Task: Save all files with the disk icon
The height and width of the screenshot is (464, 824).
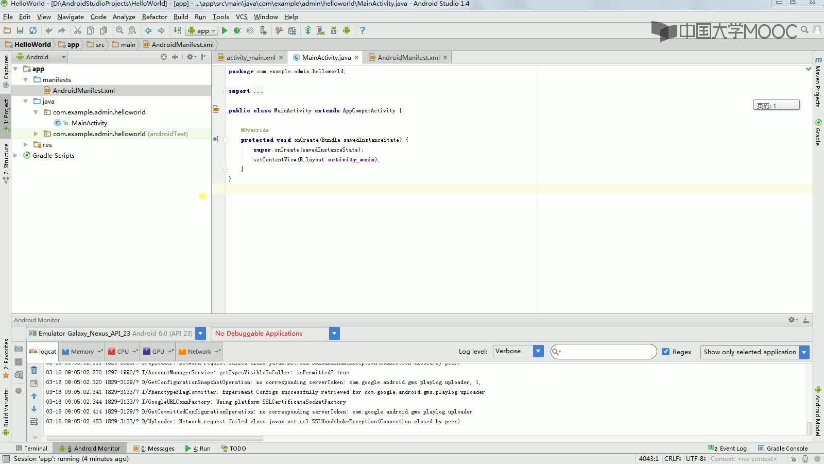Action: pos(20,30)
